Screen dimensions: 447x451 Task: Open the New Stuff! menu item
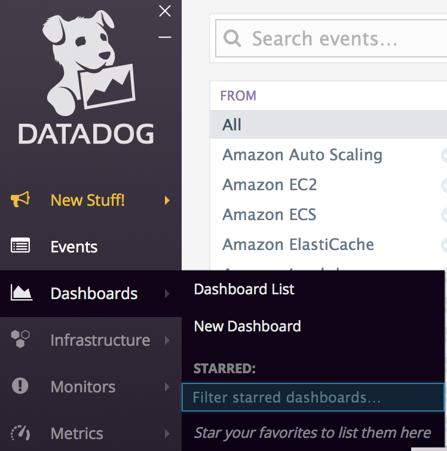(88, 200)
